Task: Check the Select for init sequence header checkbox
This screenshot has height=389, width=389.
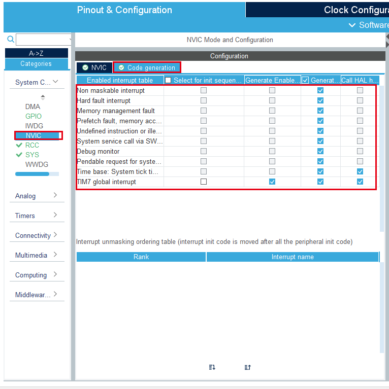Action: point(168,80)
